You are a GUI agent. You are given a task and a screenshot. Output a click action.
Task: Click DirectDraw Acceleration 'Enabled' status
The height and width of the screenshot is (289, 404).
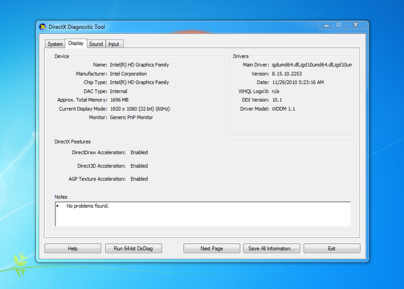pos(139,153)
